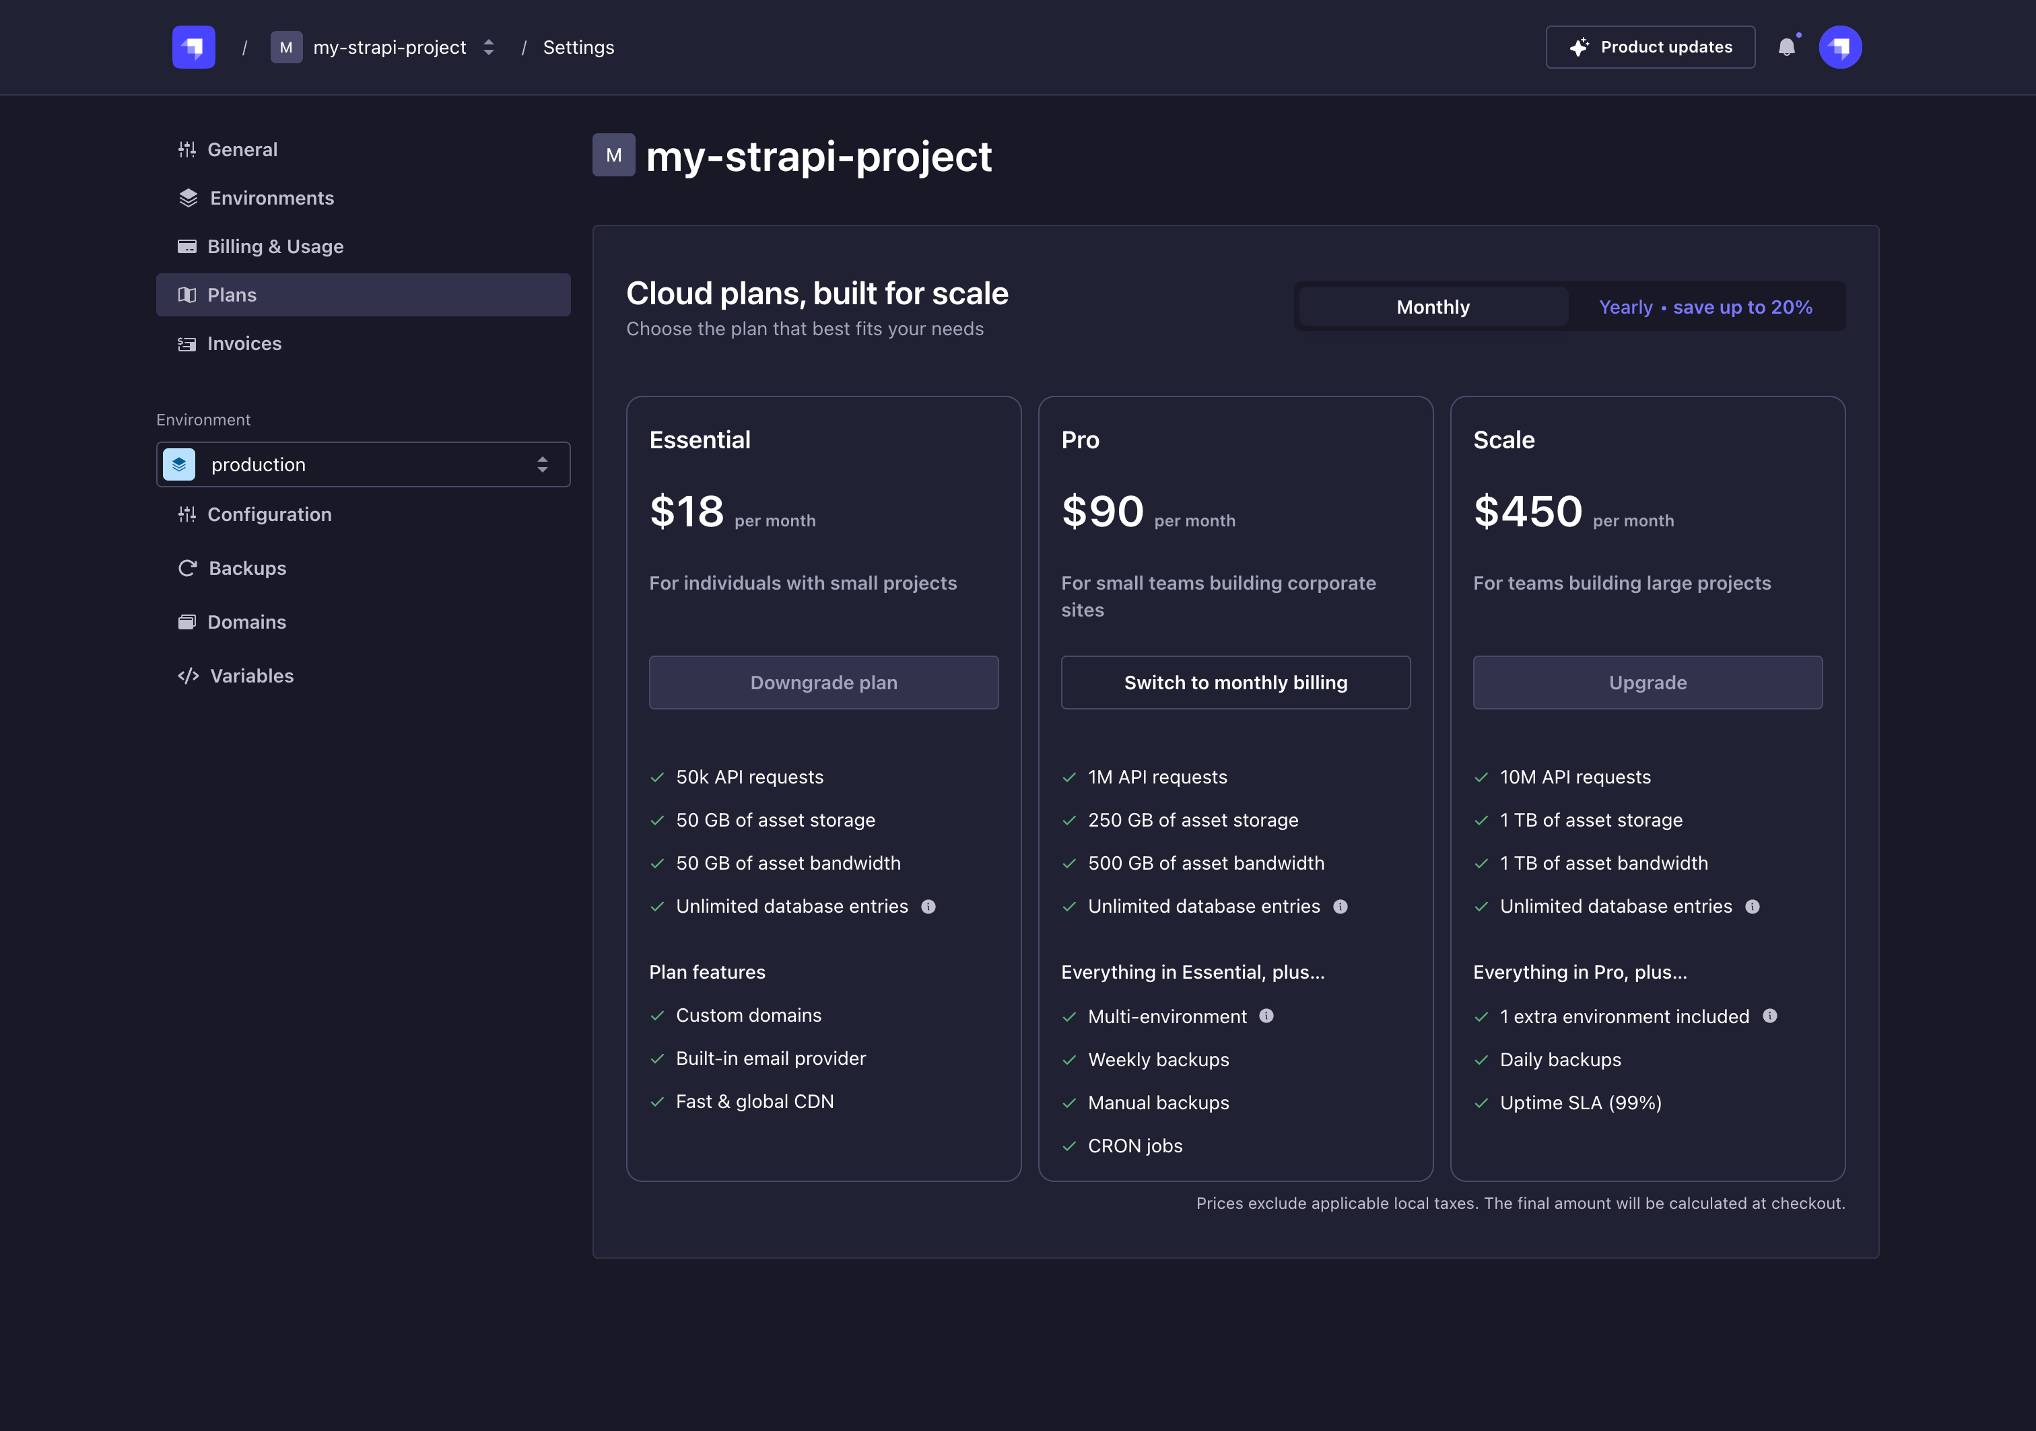Show info for Multi-environment feature

pos(1266,1016)
